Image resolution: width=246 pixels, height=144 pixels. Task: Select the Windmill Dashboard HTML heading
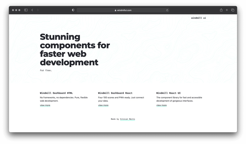point(56,93)
